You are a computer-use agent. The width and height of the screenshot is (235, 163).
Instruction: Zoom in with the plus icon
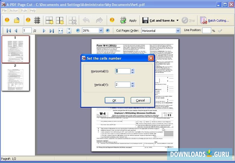[107, 30]
